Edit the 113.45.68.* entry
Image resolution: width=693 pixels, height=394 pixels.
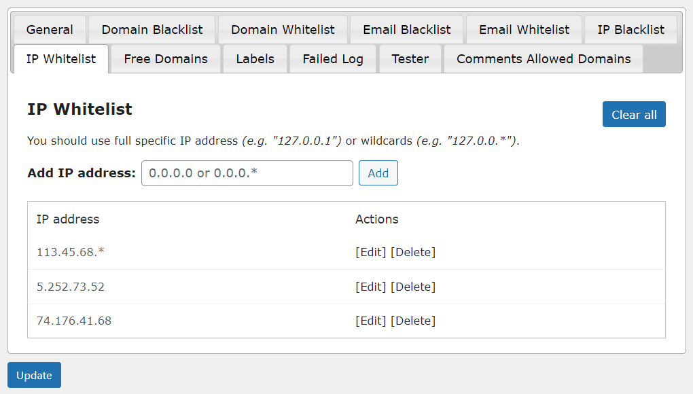pos(370,253)
